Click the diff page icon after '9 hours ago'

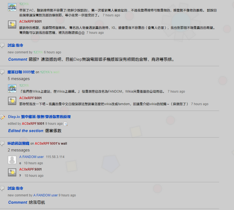pos(66,124)
